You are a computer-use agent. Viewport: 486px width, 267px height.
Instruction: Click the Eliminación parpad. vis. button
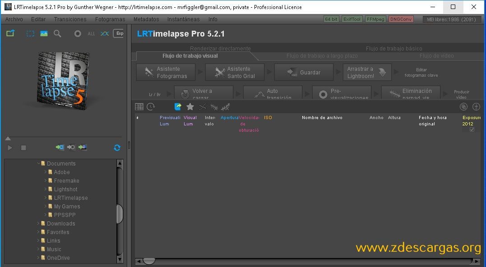pyautogui.click(x=411, y=92)
